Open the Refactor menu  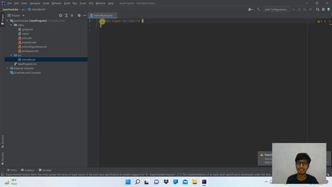point(57,3)
